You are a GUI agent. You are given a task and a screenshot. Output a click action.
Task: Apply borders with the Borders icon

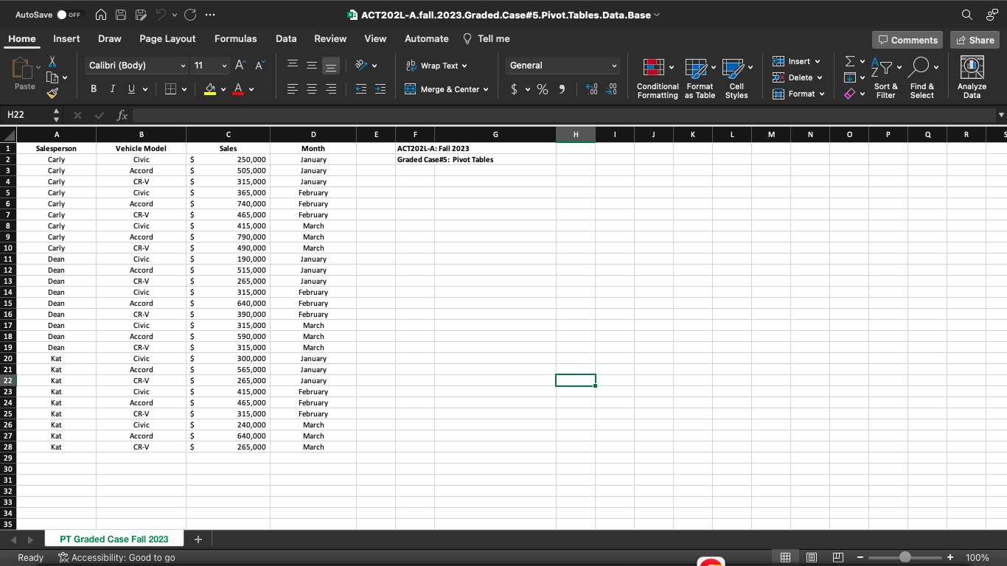point(170,89)
